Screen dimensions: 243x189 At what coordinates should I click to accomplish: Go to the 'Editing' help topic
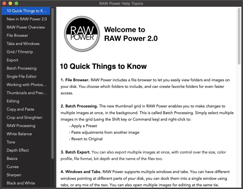point(26,101)
